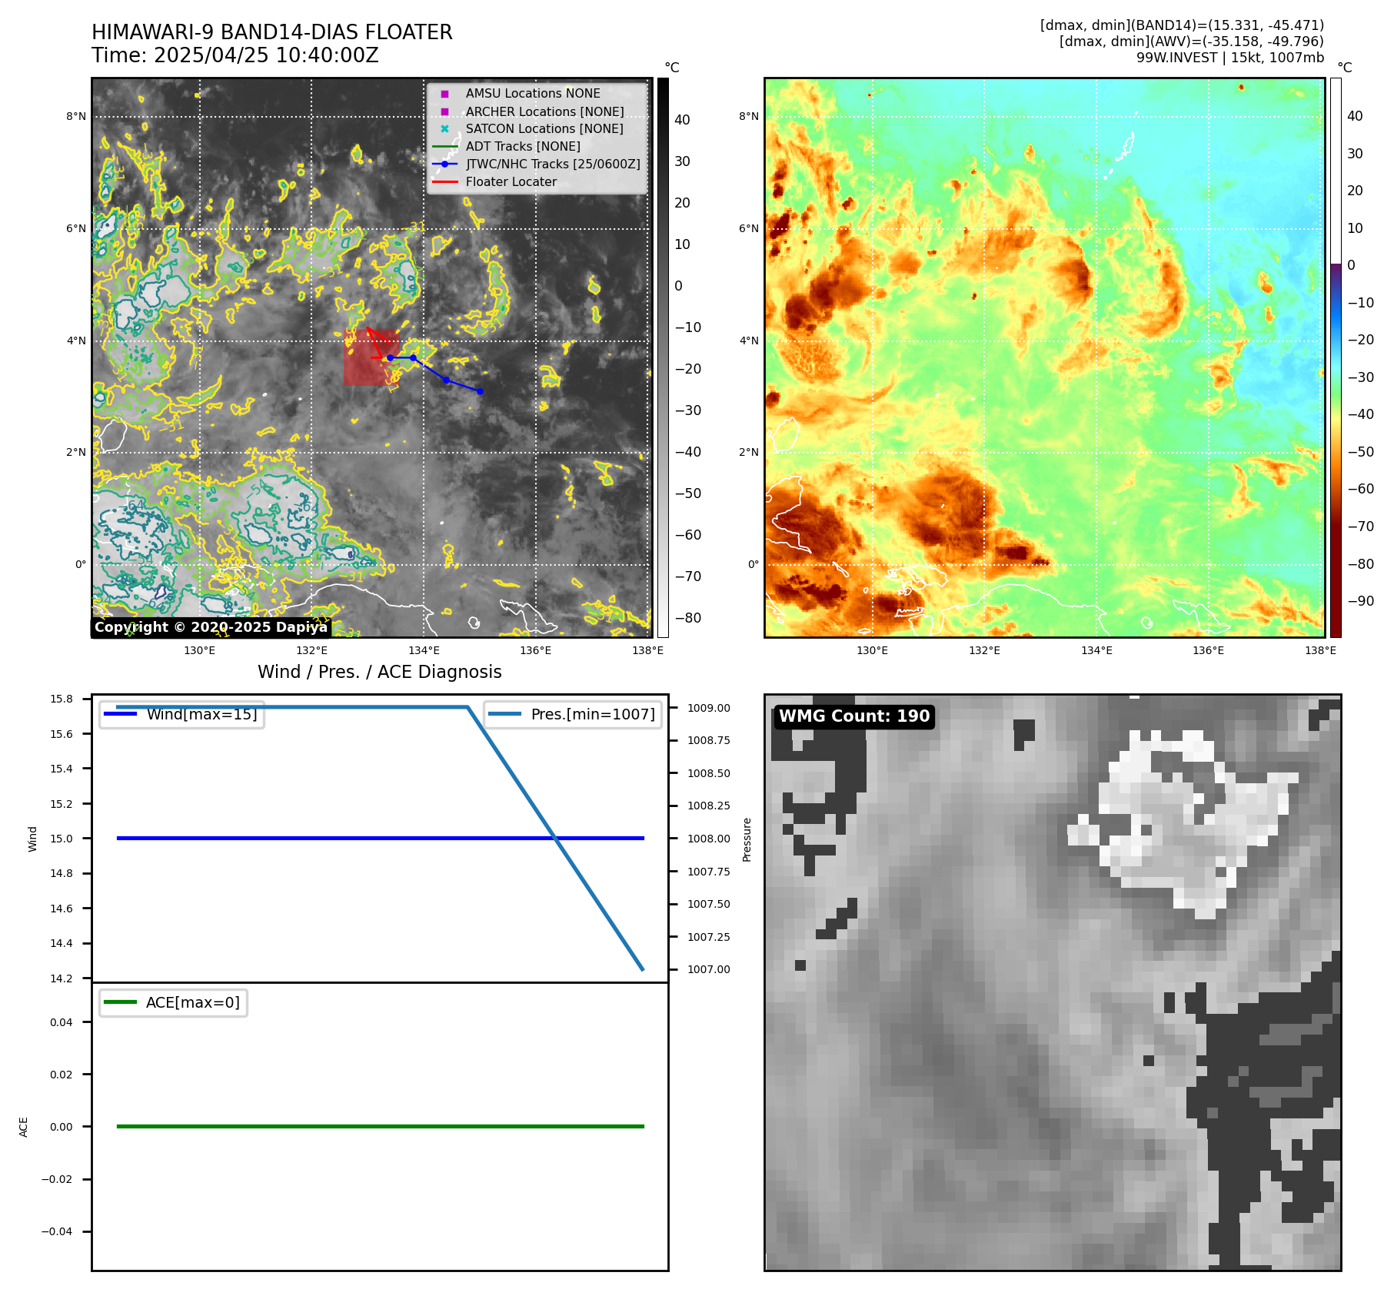The image size is (1394, 1299).
Task: Click 'JTWC/NHC Tracks [25/0600Z]' legend label
Action: pyautogui.click(x=553, y=164)
